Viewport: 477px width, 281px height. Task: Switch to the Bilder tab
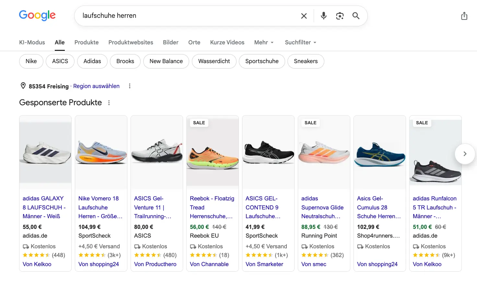click(x=171, y=42)
